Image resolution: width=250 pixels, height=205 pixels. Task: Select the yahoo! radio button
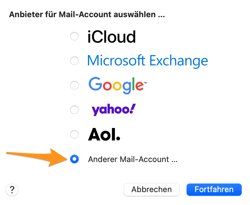click(x=74, y=110)
